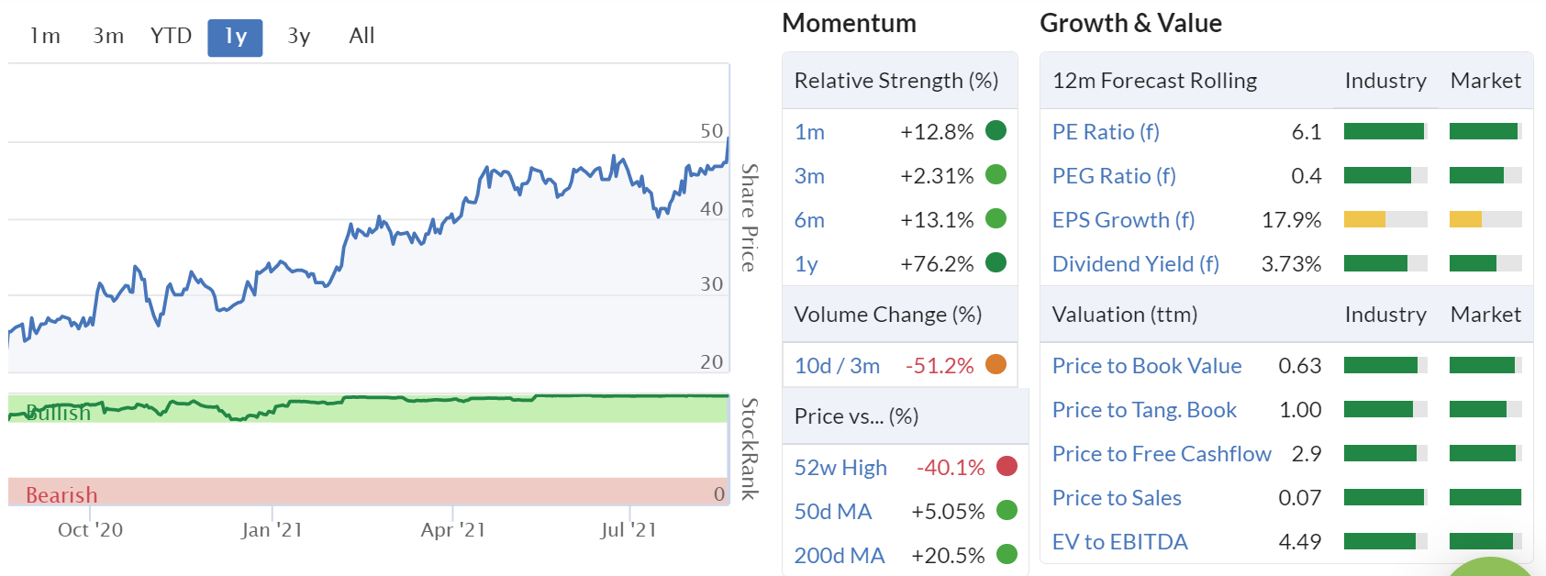The image size is (1546, 576).
Task: Click the green 50d MA indicator dot
Action: 1007,510
